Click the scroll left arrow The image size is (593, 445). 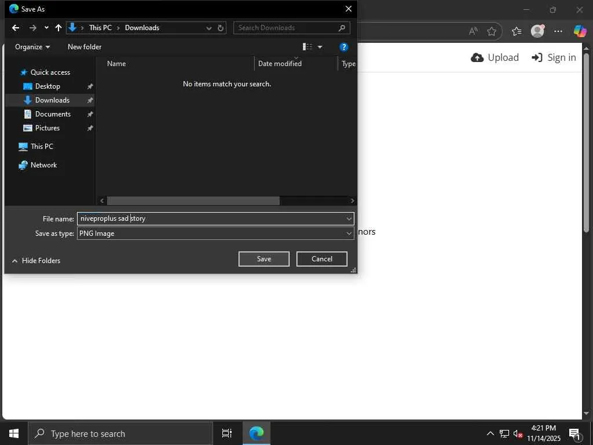[x=102, y=200]
